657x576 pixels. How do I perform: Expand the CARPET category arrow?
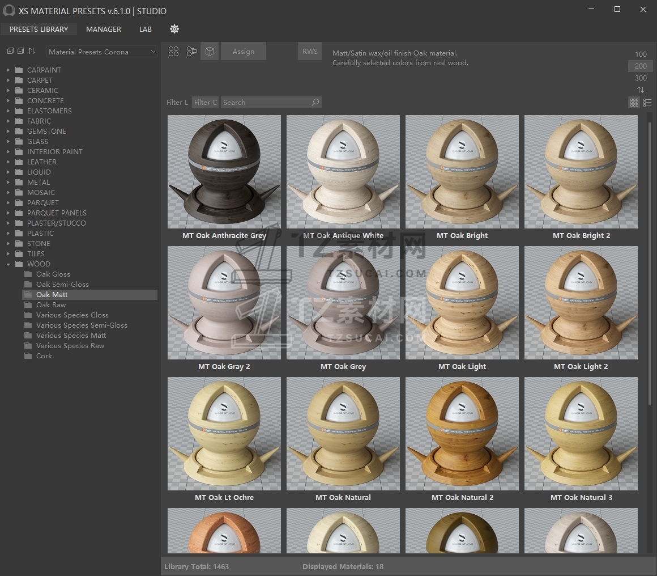[8, 80]
